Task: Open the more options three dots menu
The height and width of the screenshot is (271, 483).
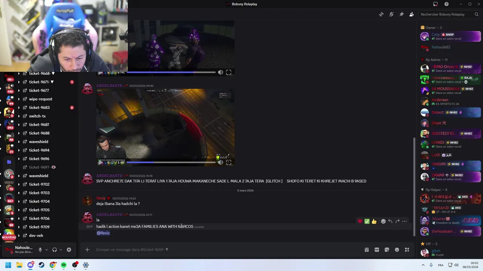Action: 405,221
